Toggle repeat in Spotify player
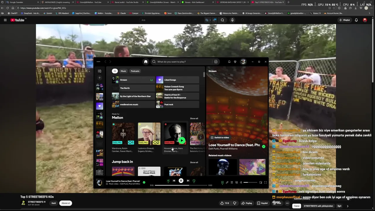This screenshot has width=375, height=211. (x=194, y=181)
